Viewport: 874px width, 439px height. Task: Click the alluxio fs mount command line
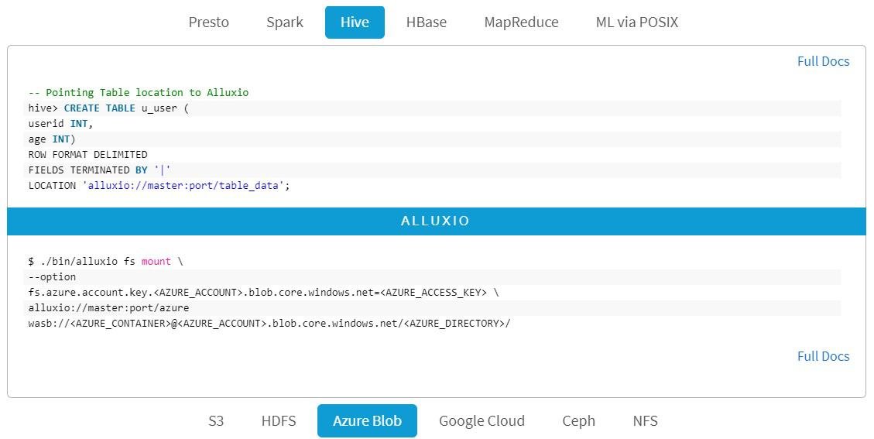tap(105, 262)
